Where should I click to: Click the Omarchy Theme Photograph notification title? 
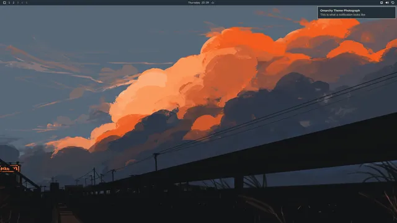click(340, 11)
